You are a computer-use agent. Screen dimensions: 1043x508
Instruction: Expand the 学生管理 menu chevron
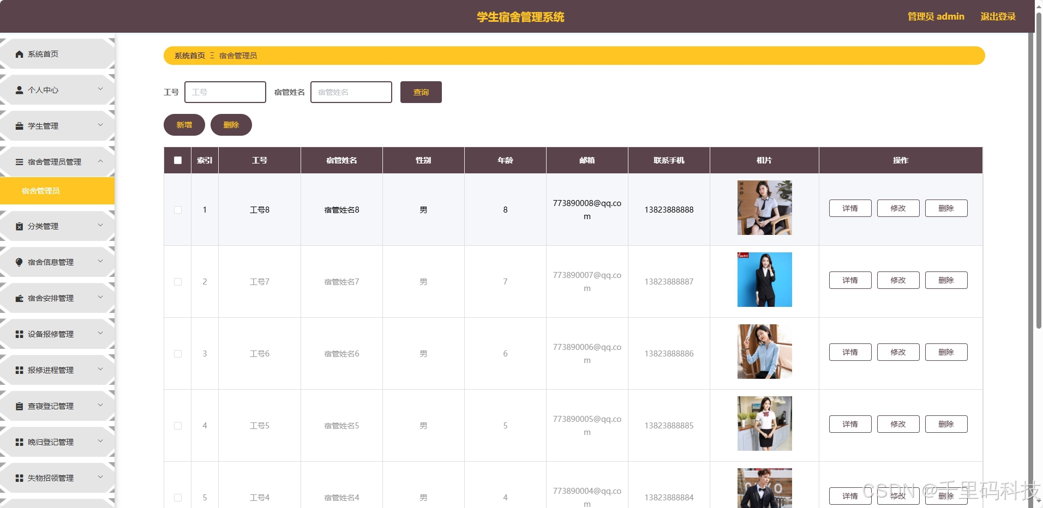tap(100, 125)
